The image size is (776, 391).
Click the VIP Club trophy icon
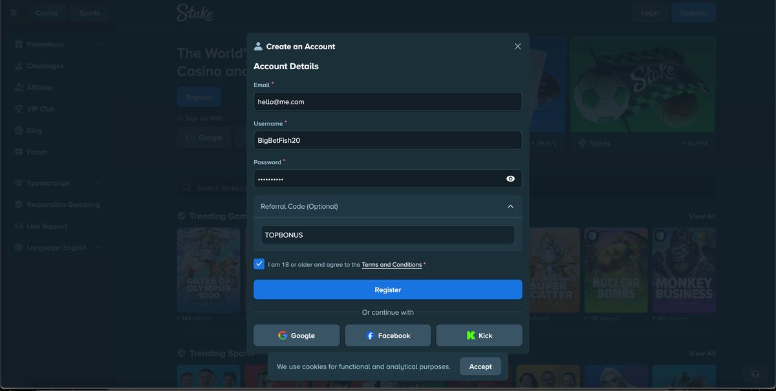coord(19,109)
